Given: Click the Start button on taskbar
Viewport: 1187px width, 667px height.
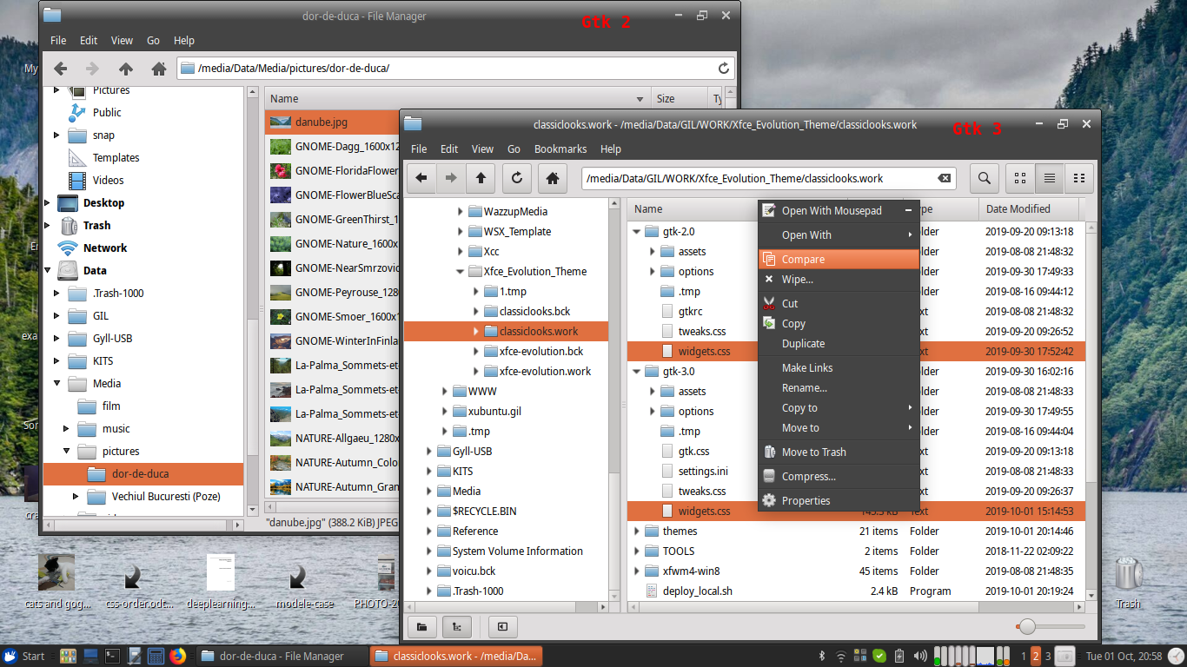Looking at the screenshot, I should click(24, 656).
